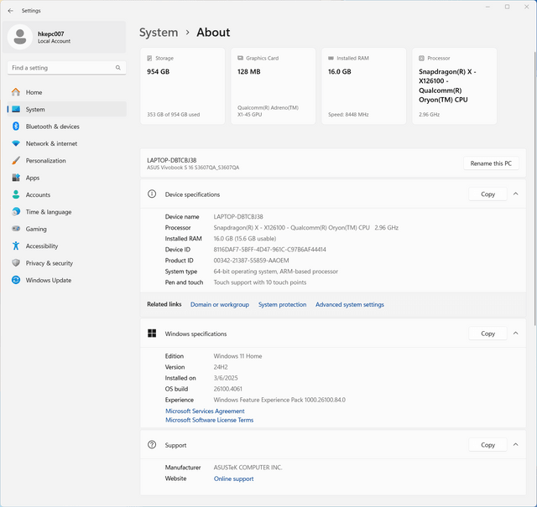The image size is (537, 507).
Task: Click the search magnifier icon
Action: point(118,68)
